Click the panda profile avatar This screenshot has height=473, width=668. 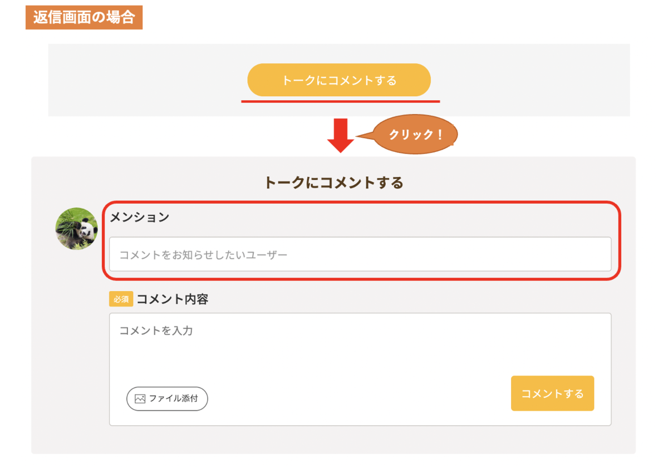77,229
